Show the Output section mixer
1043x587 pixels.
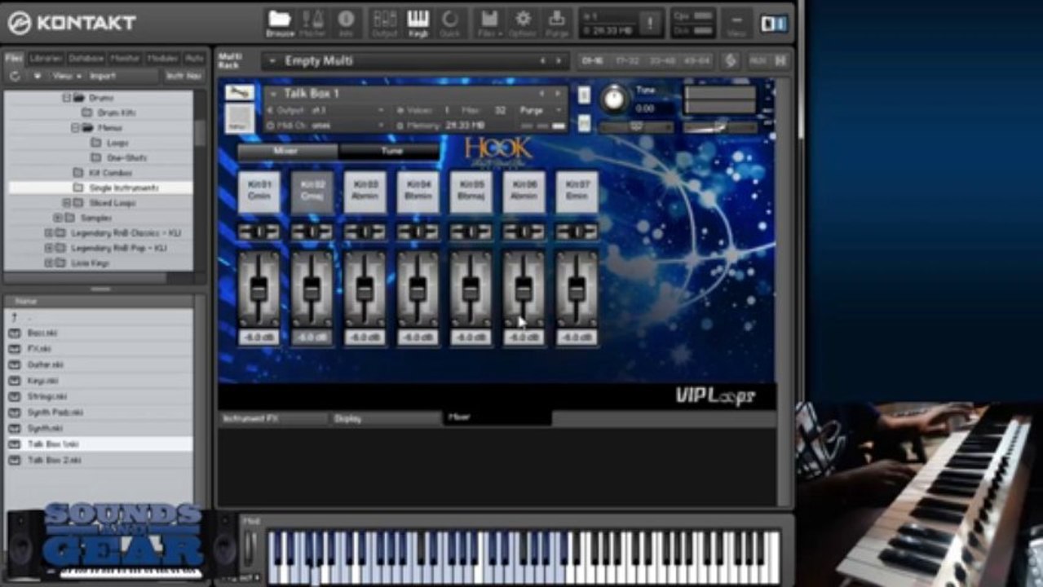pyautogui.click(x=384, y=23)
